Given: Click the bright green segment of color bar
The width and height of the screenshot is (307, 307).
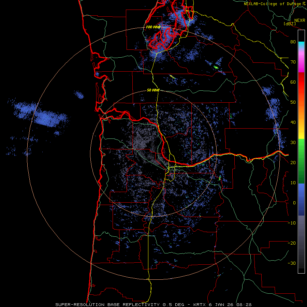Looking at the screenshot, I should point(301,146).
